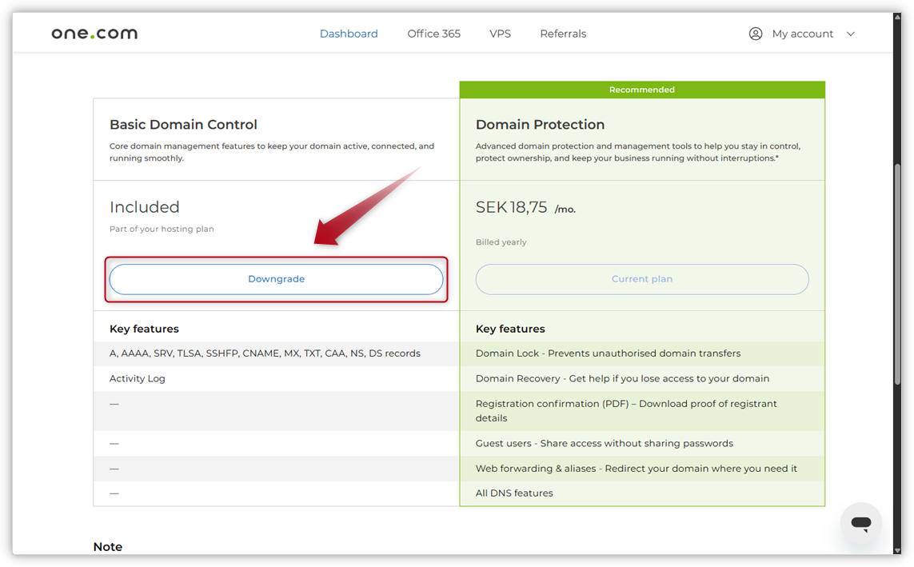914x567 pixels.
Task: Select the Activity Log feature row
Action: click(x=137, y=377)
